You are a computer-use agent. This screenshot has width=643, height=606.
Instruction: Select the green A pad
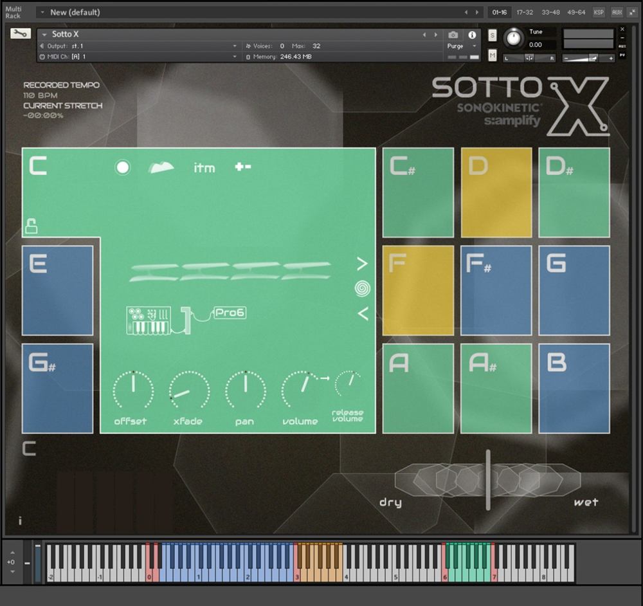point(418,389)
